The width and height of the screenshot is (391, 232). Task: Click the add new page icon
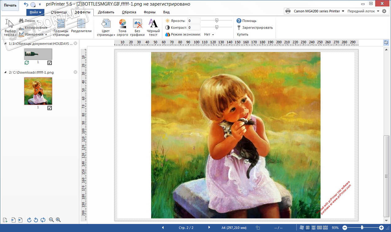pyautogui.click(x=5, y=220)
